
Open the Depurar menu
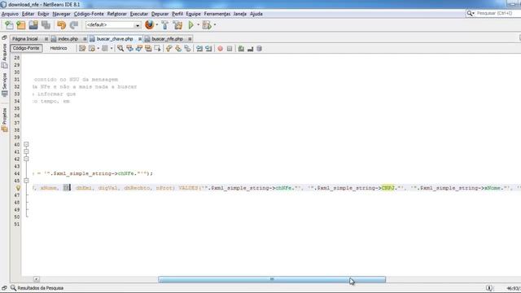click(160, 14)
